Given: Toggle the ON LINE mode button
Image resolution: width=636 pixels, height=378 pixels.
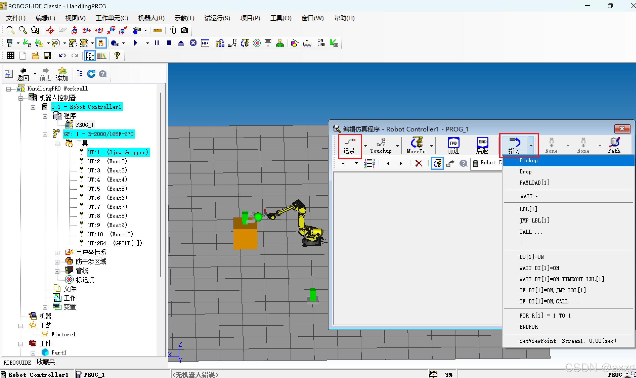Looking at the screenshot, I should [x=321, y=43].
